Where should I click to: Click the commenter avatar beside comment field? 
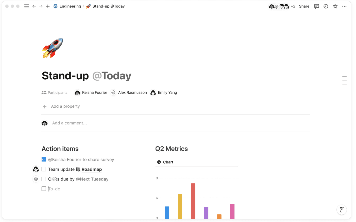[x=45, y=123]
